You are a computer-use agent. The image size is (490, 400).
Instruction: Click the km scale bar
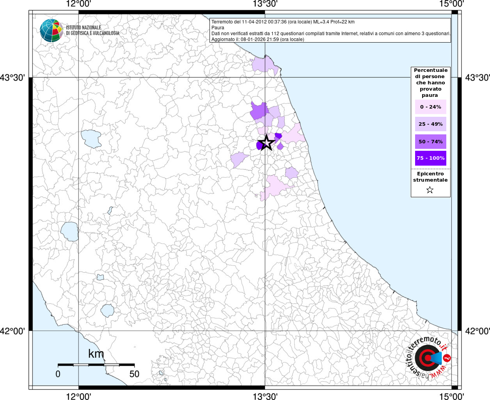click(x=96, y=365)
